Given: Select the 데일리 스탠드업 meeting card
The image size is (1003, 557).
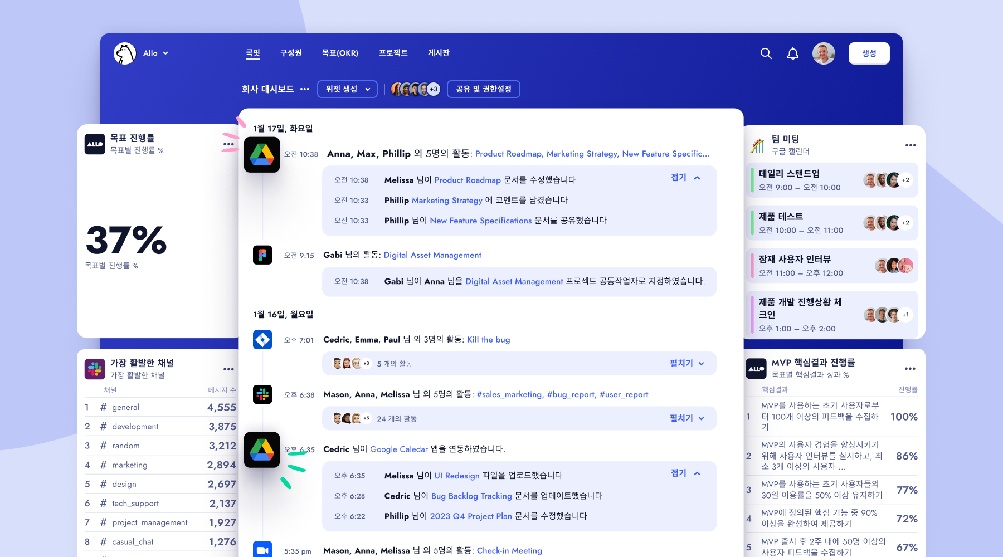Looking at the screenshot, I should tap(832, 180).
